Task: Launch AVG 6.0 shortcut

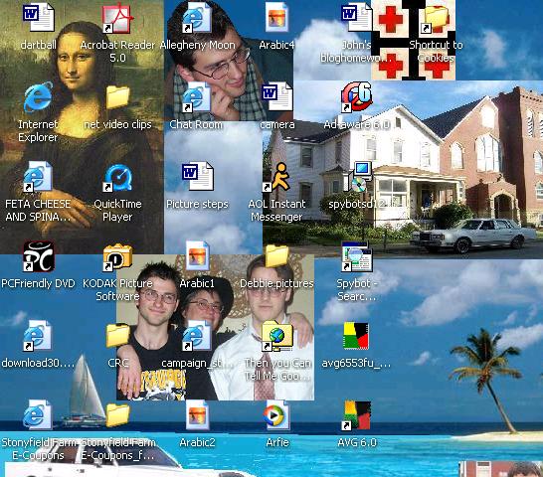Action: (x=356, y=415)
